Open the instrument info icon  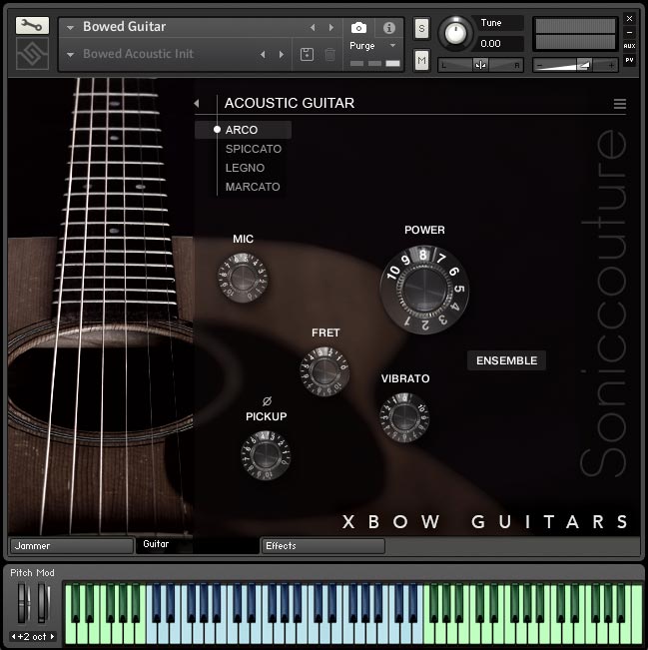[x=388, y=28]
